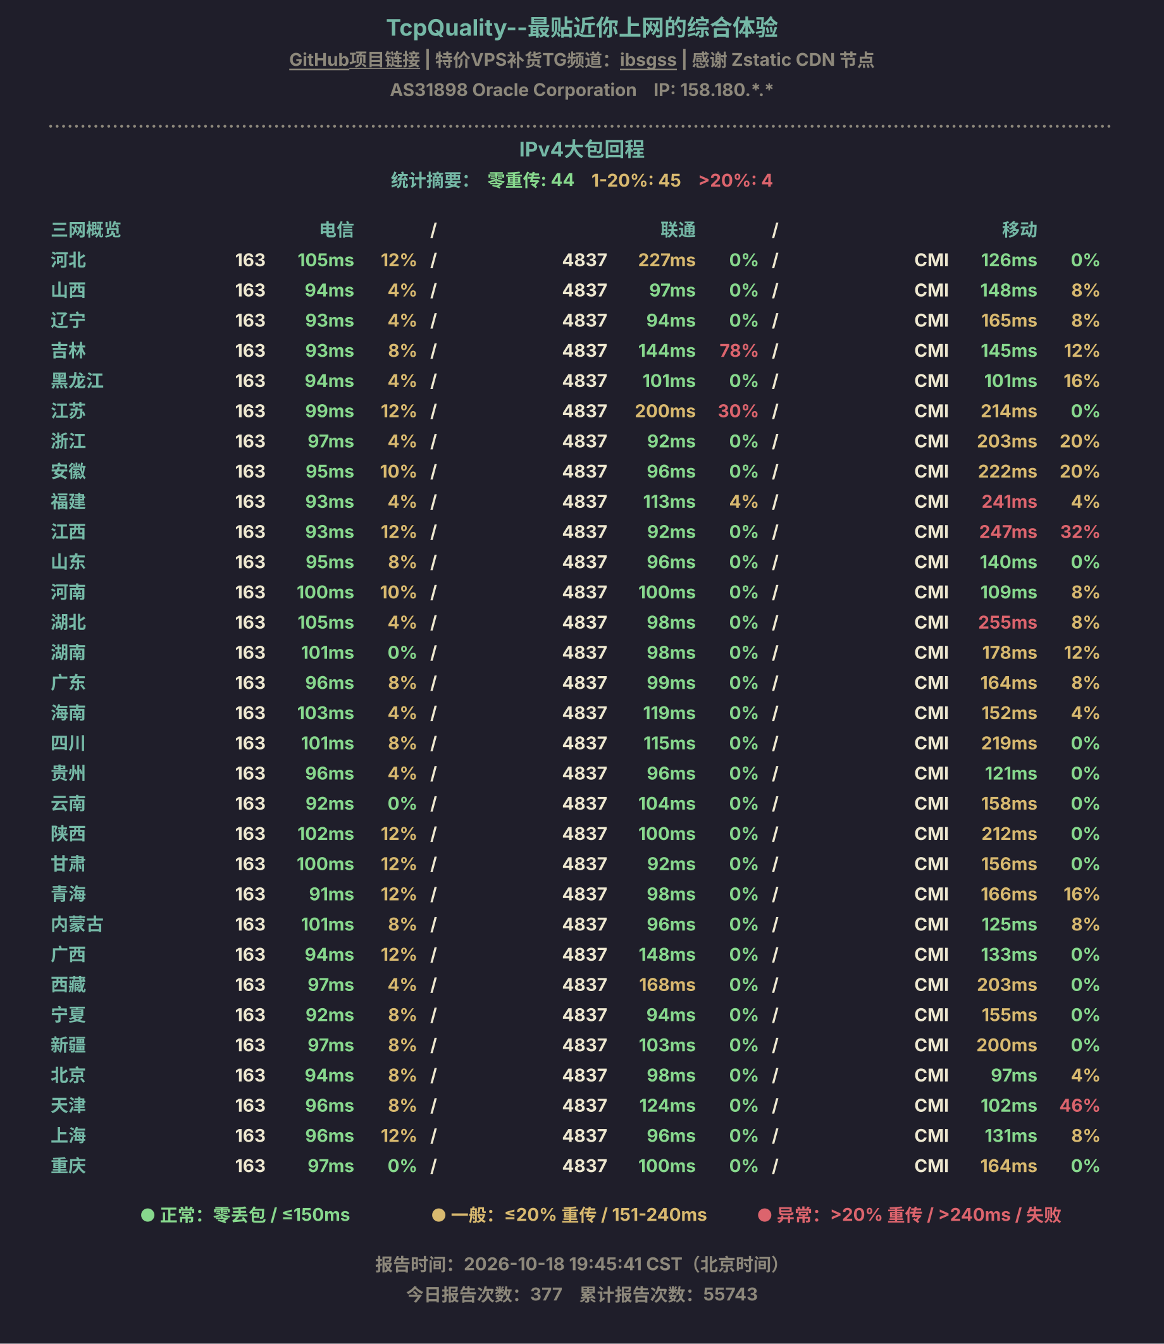
Task: Click the 219ms value in 四川 row
Action: pos(1009,743)
